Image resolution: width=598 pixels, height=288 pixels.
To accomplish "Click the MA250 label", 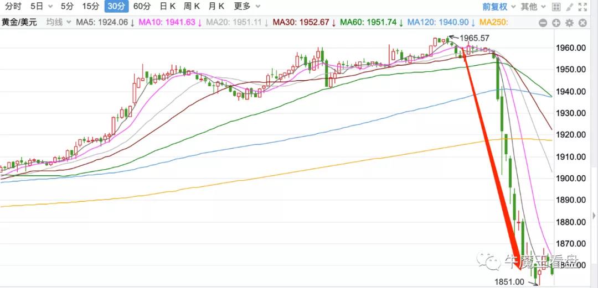I will (493, 22).
